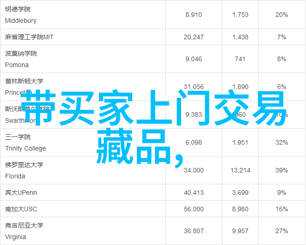This screenshot has height=245, width=306.
Task: Click the value 1,438 in MIT row
Action: tap(240, 37)
